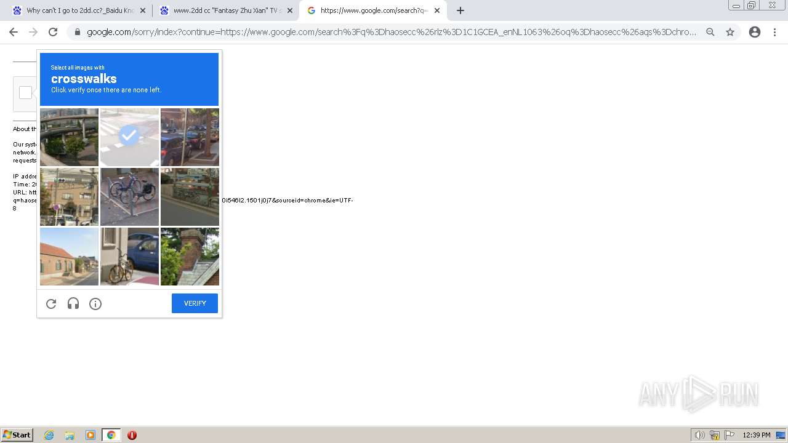The height and width of the screenshot is (443, 788).
Task: Select the bikes along fence tile
Action: pos(190,197)
